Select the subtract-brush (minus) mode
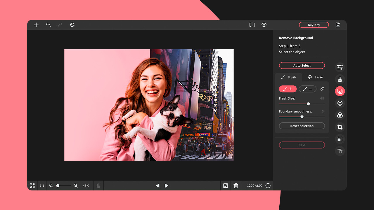Screen dimensions: 374x210 (307, 89)
